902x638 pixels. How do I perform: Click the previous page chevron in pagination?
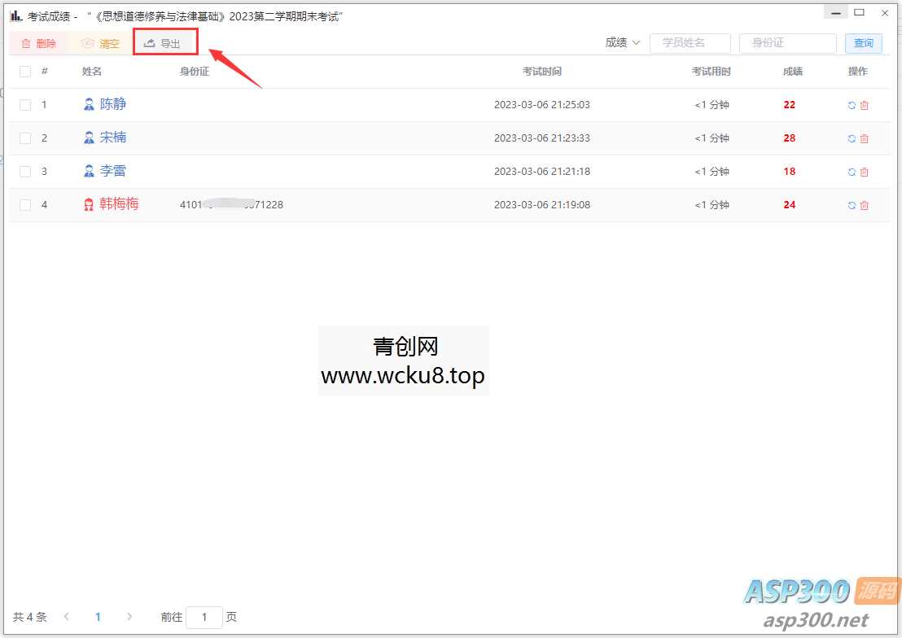(x=67, y=618)
